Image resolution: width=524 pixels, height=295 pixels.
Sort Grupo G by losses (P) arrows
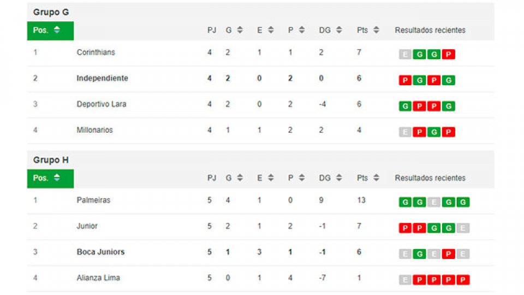pyautogui.click(x=302, y=31)
